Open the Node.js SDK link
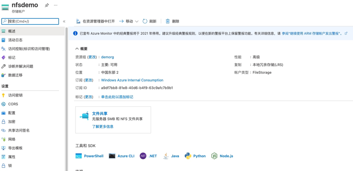Image resolution: width=353 pixels, height=171 pixels. pyautogui.click(x=227, y=156)
